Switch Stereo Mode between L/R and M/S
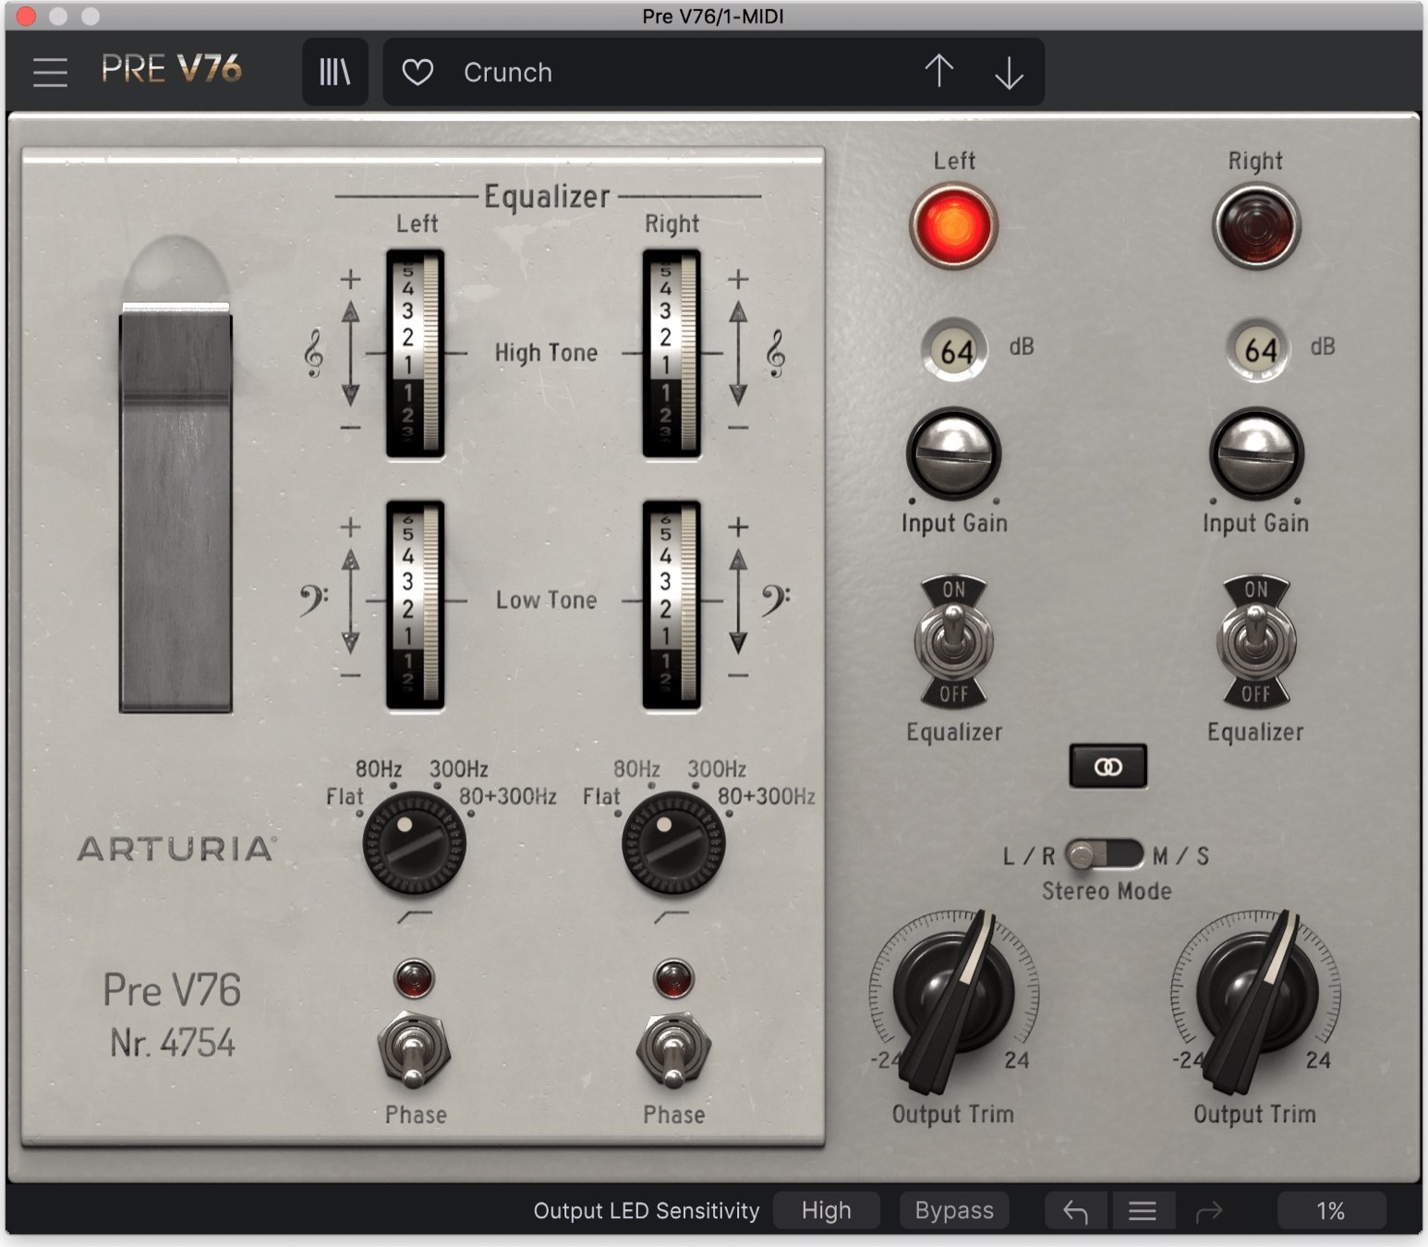This screenshot has width=1428, height=1247. [1104, 855]
